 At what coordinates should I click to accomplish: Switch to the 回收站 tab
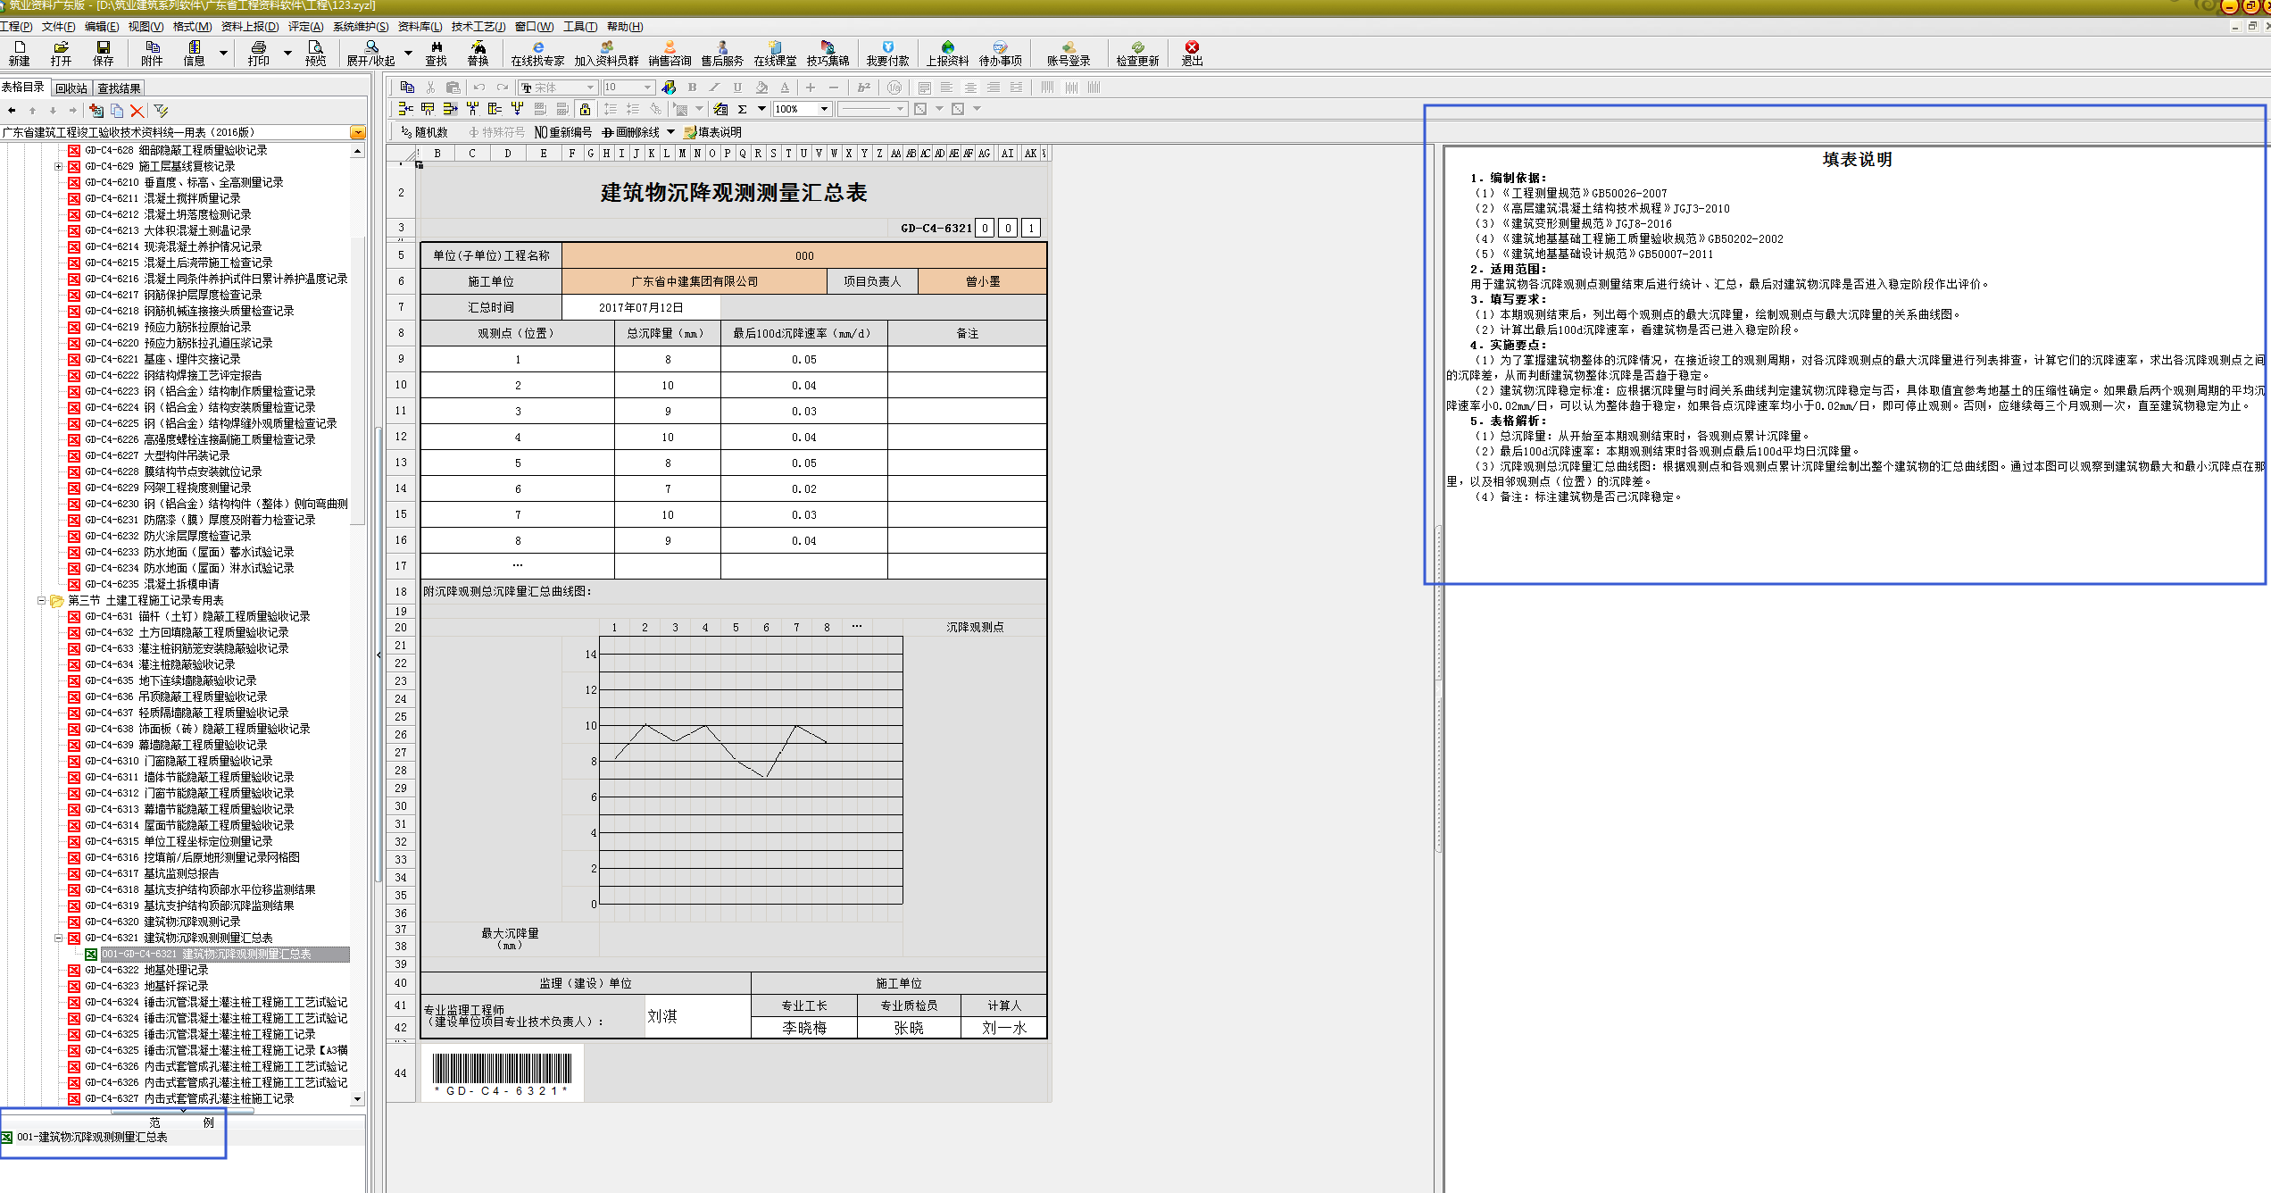pos(71,88)
